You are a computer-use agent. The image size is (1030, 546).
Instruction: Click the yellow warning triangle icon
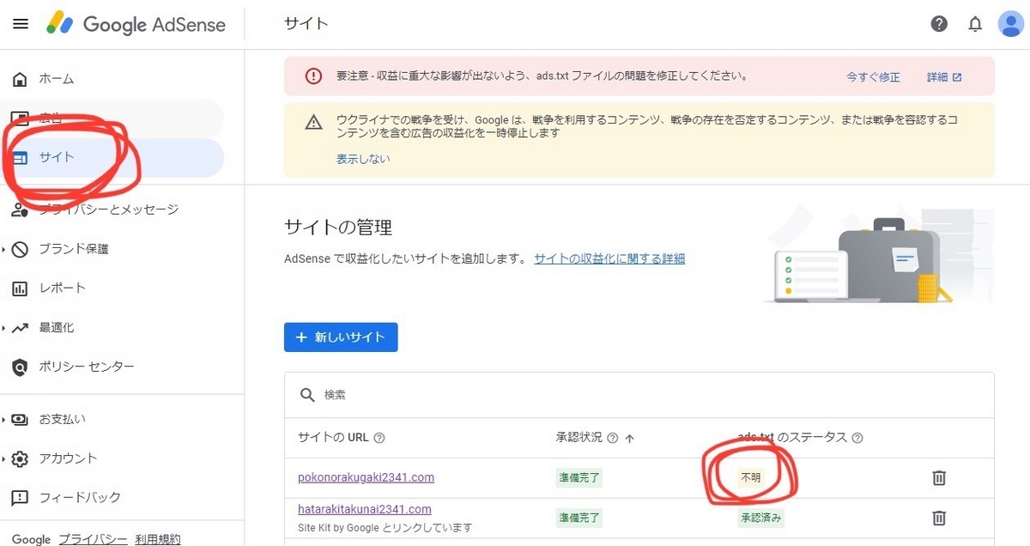[x=314, y=123]
